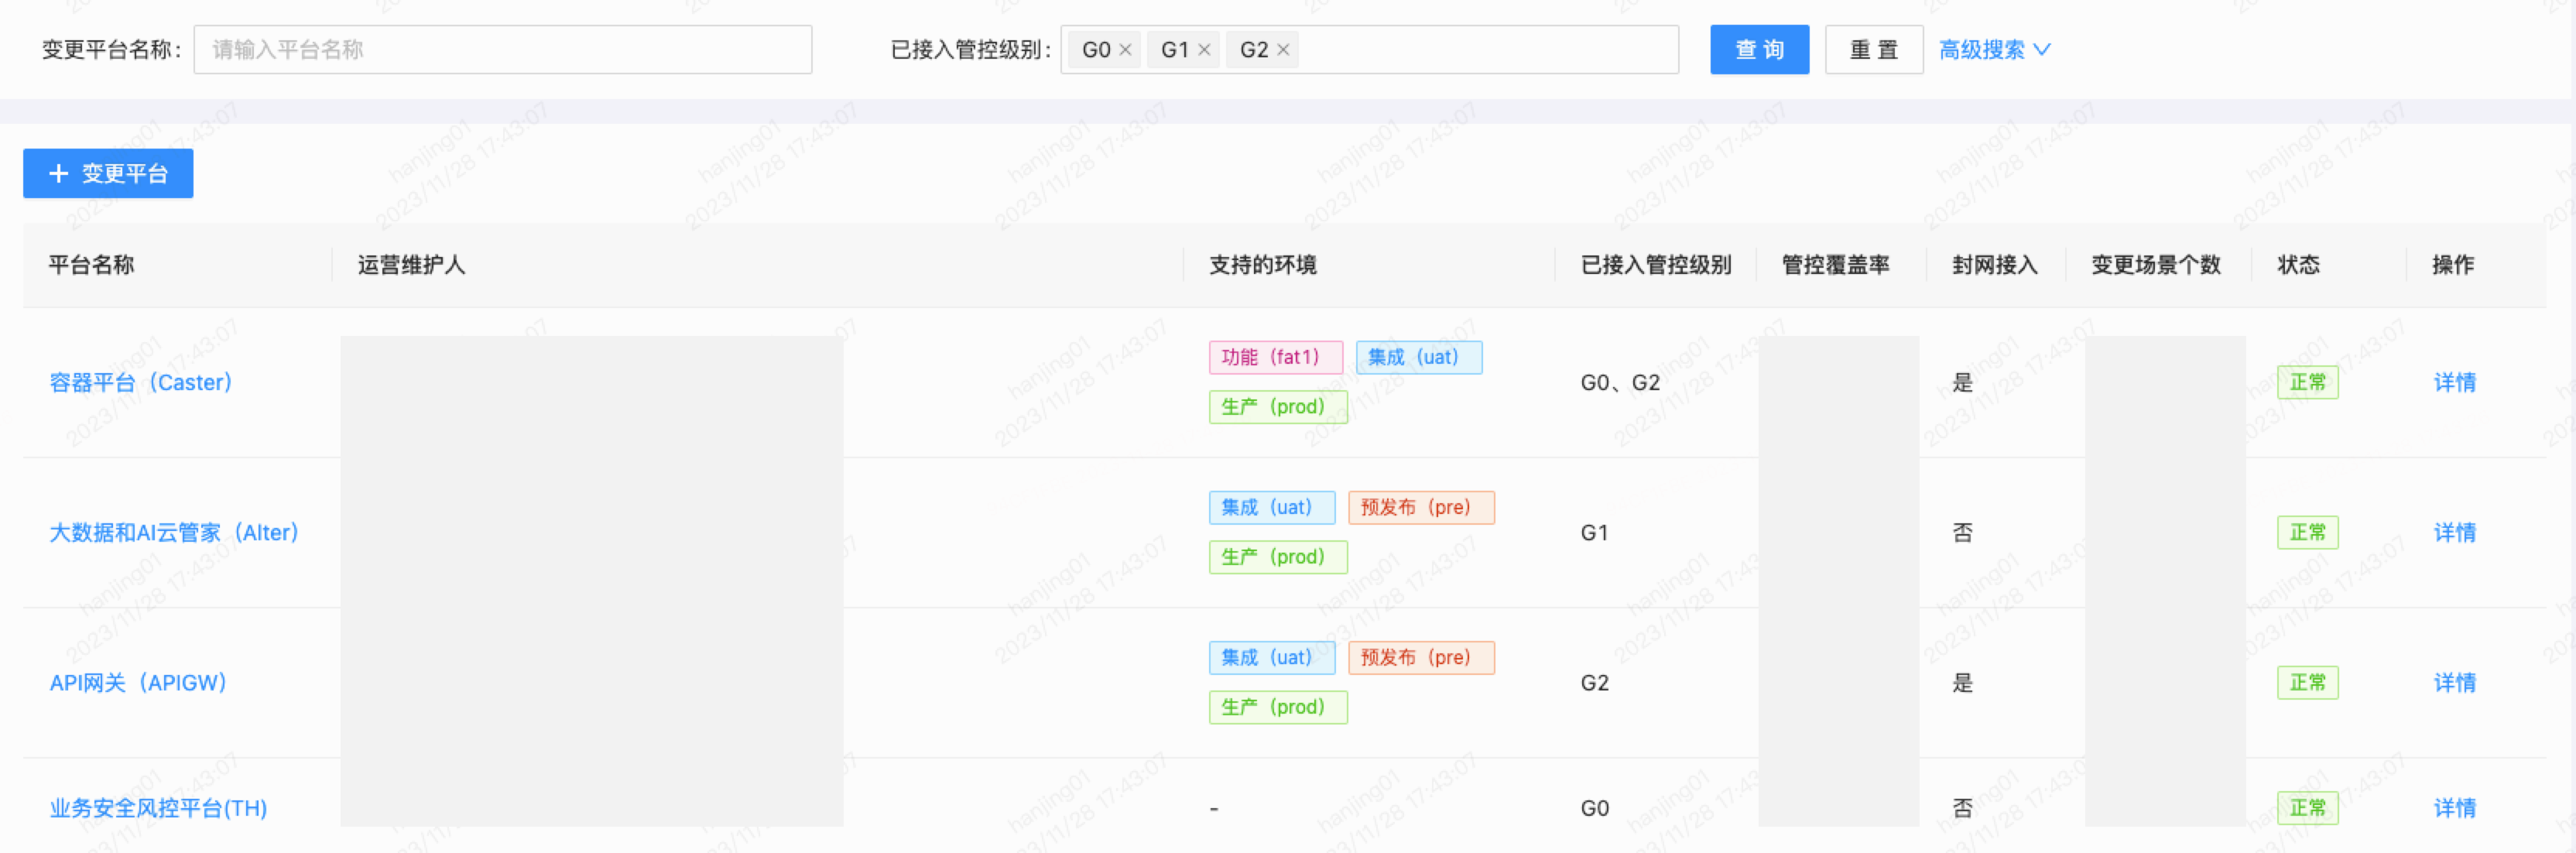Click the 操作 column header
The width and height of the screenshot is (2576, 853).
tap(2453, 265)
